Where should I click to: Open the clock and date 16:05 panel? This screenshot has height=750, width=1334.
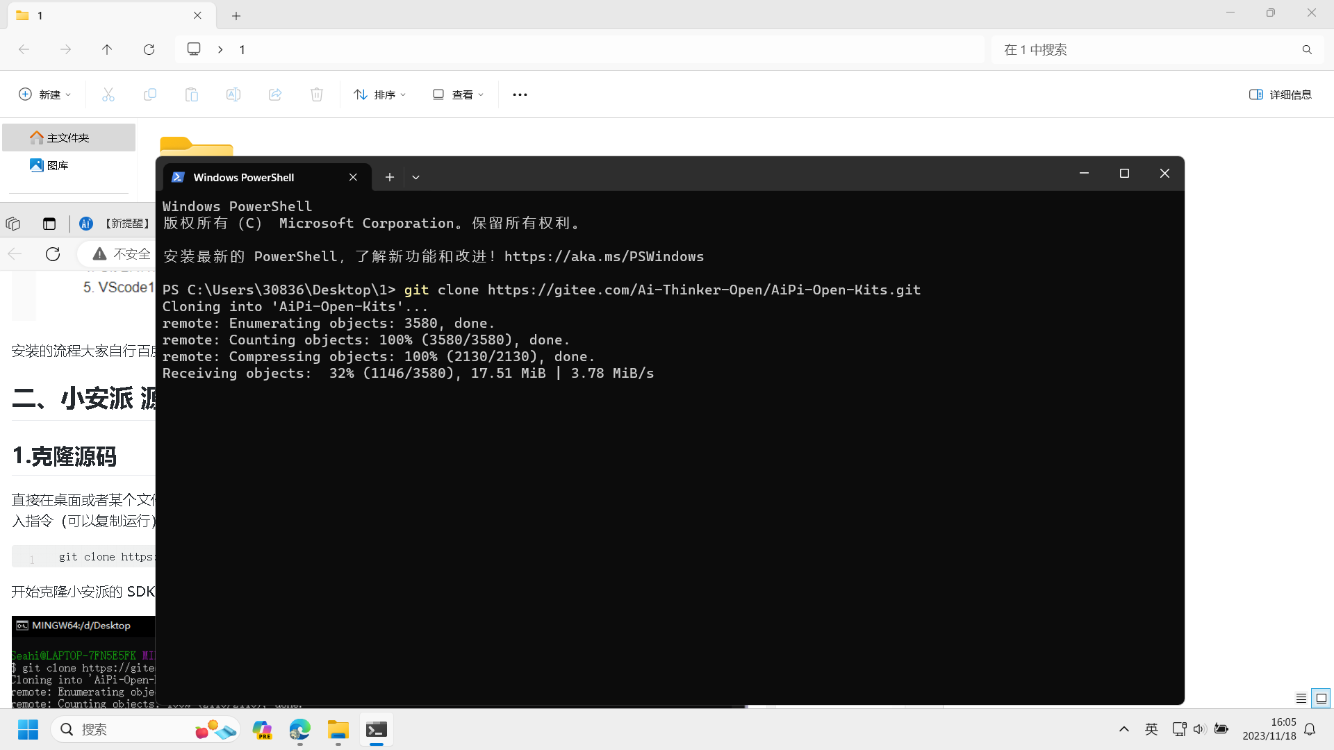(x=1269, y=729)
